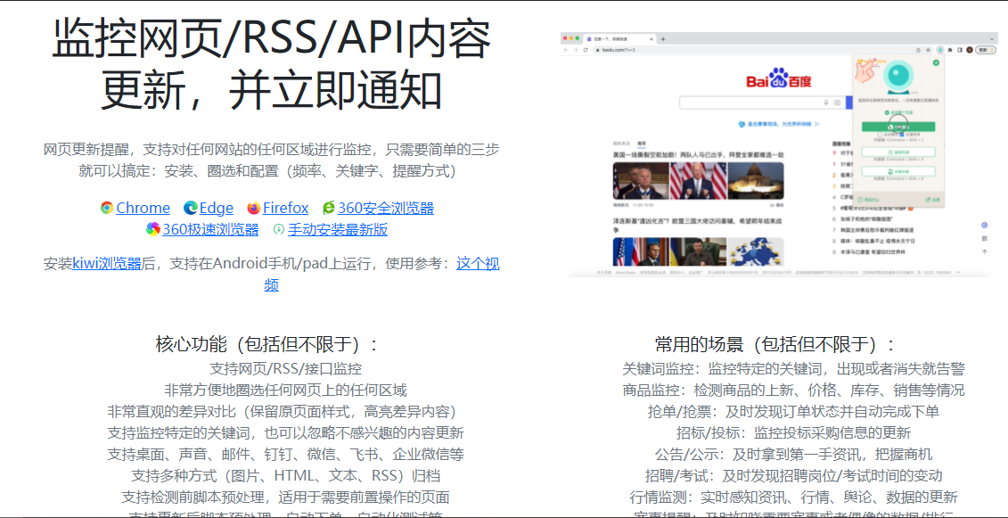Click the Europe map photo in demo image
This screenshot has width=1008, height=518.
click(756, 251)
